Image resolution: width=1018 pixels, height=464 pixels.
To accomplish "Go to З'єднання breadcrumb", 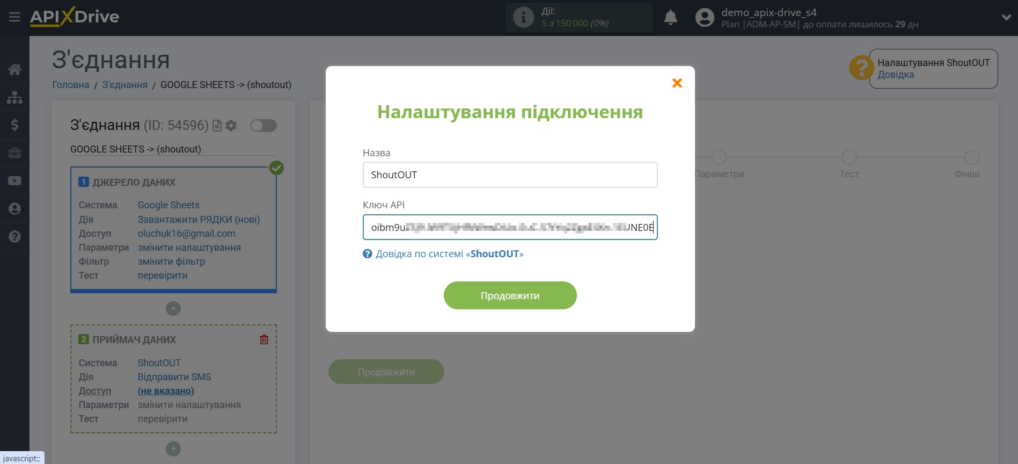I will pos(124,85).
